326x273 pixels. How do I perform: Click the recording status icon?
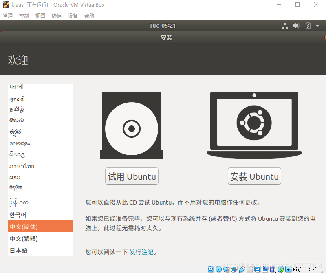tap(265, 269)
